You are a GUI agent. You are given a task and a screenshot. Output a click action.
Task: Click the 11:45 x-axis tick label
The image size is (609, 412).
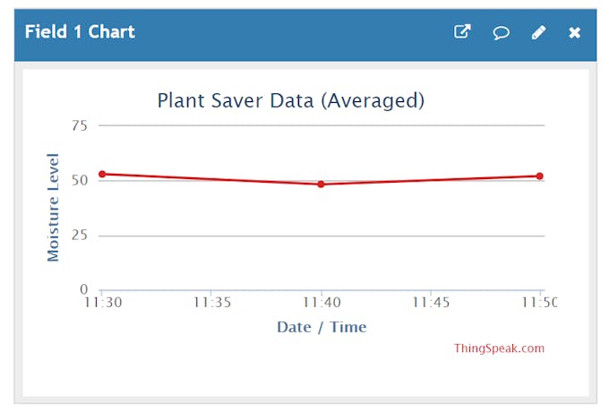click(431, 302)
